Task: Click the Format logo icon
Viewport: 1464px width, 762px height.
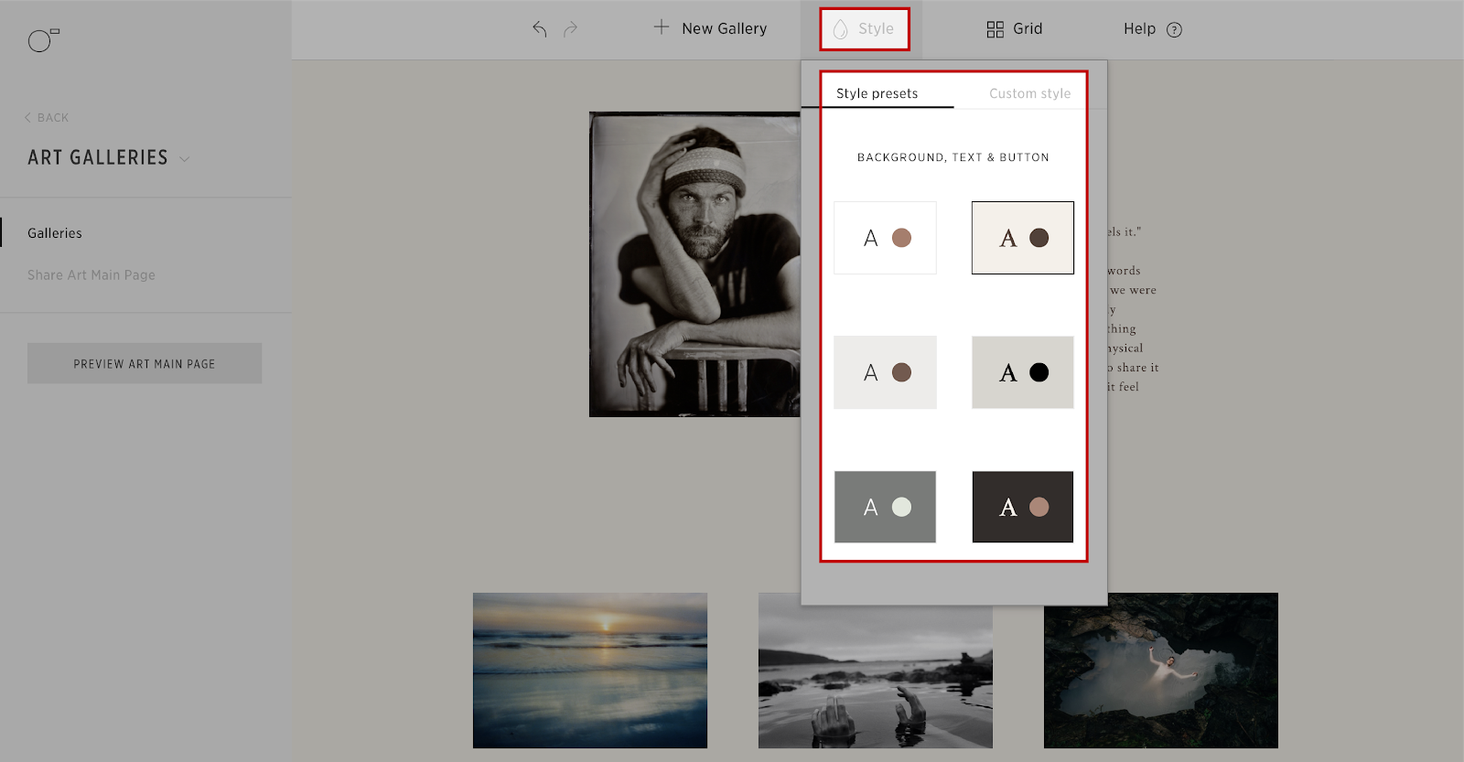Action: (x=43, y=40)
